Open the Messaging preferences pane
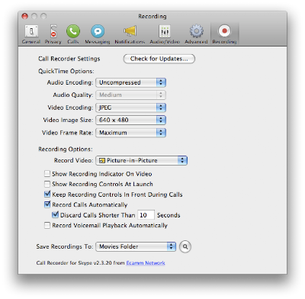Image resolution: width=305 pixels, height=299 pixels. tap(98, 34)
